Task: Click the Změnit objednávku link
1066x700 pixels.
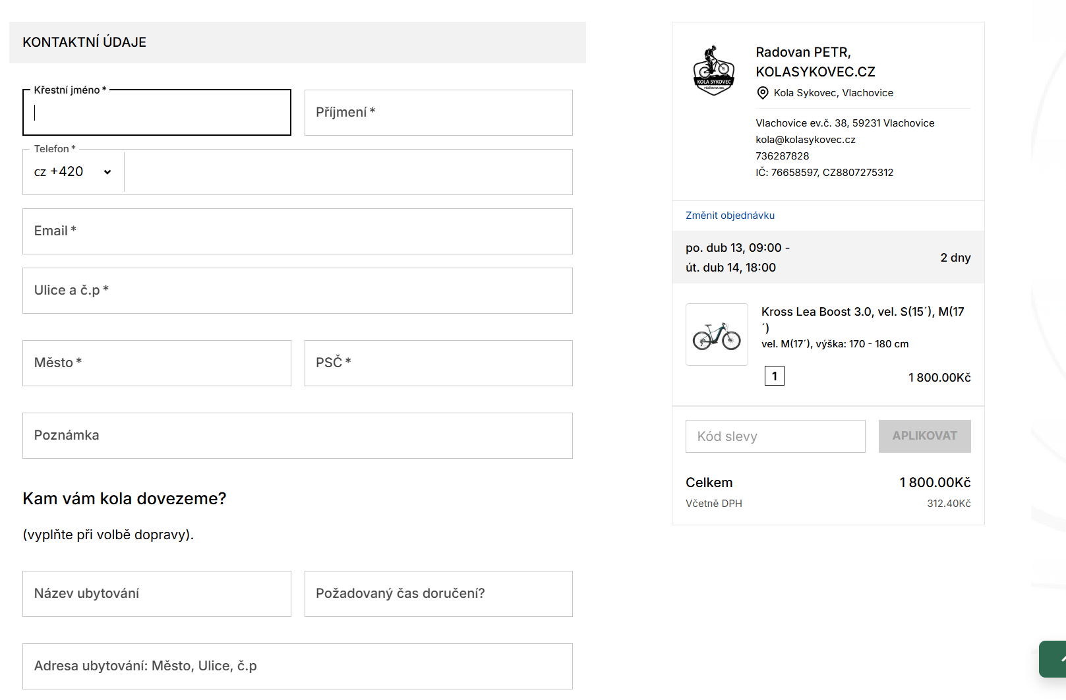Action: (730, 216)
